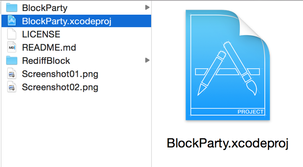Select the README.md file name
This screenshot has height=167, width=303.
pos(49,48)
